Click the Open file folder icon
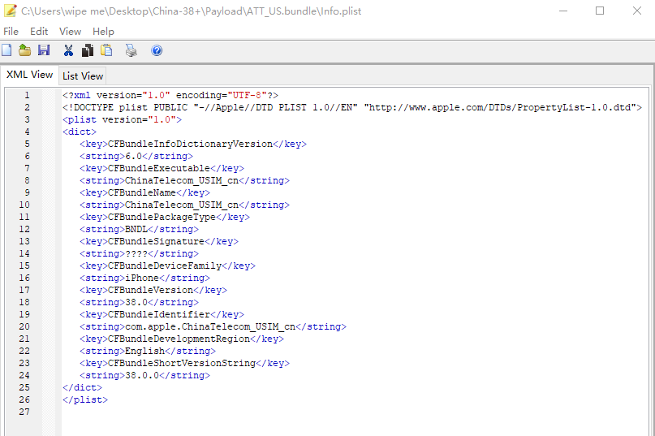 click(x=24, y=50)
